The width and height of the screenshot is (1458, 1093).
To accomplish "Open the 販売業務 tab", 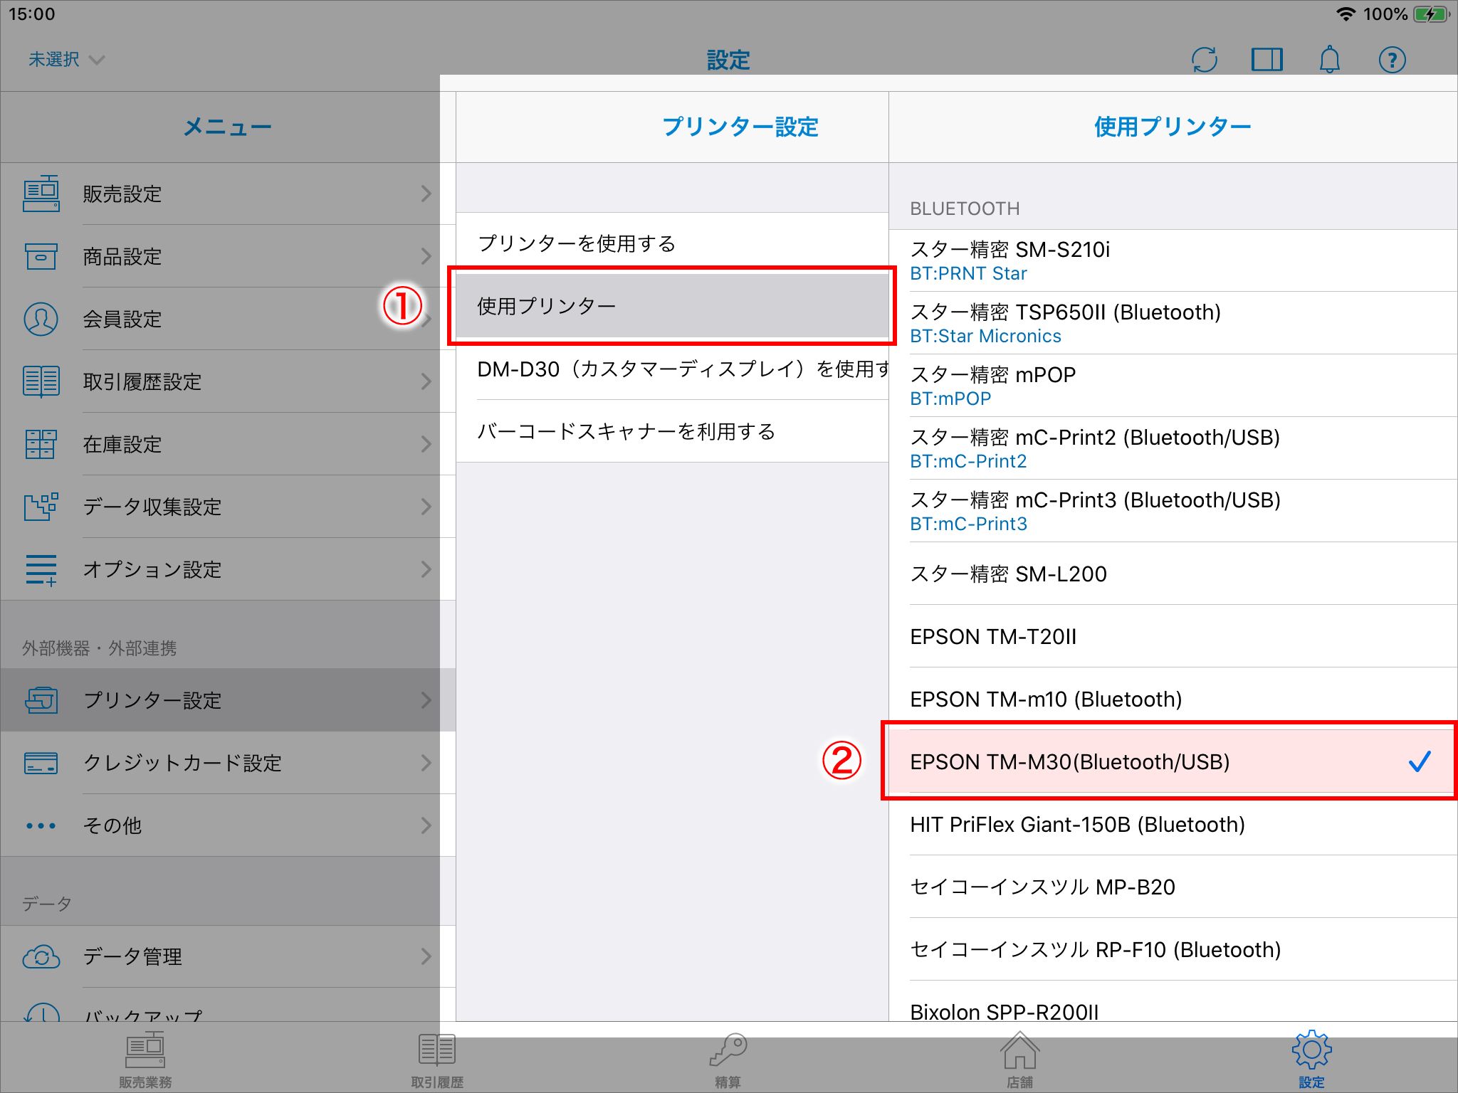I will (x=145, y=1060).
